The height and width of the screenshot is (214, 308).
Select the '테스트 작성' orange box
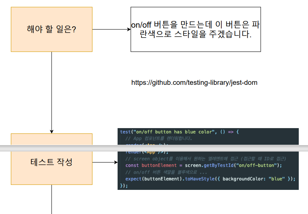coord(52,159)
